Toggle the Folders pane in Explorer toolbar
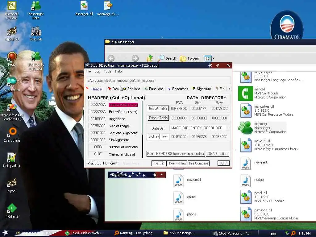Viewport: 316px width, 237px height. (189, 58)
